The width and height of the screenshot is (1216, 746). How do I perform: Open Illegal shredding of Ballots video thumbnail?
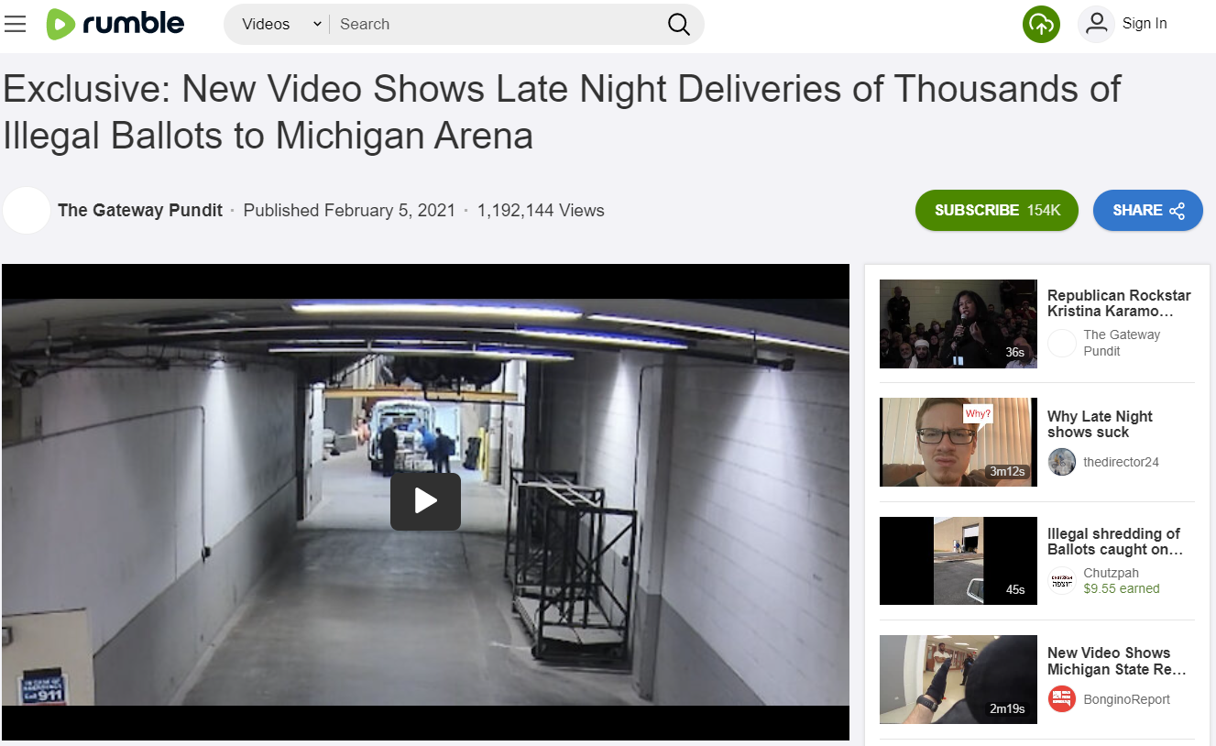[x=959, y=561]
